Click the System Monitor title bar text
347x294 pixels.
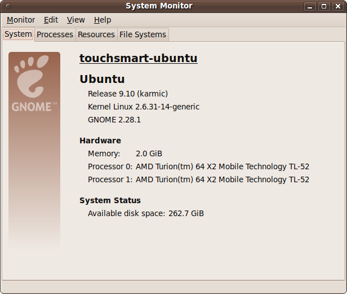tap(159, 6)
